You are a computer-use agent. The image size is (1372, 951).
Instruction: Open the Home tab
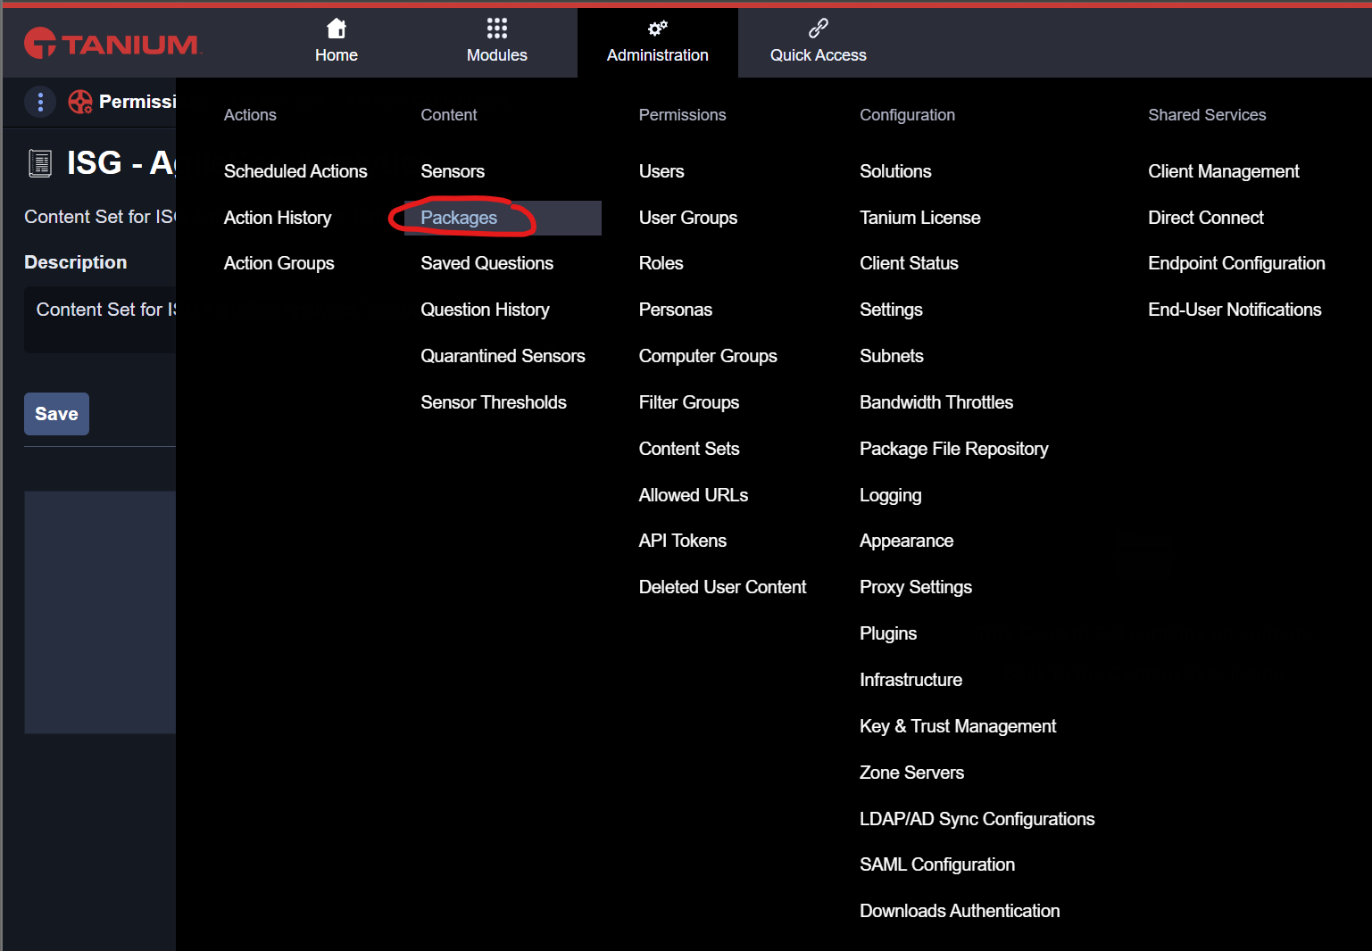click(337, 43)
